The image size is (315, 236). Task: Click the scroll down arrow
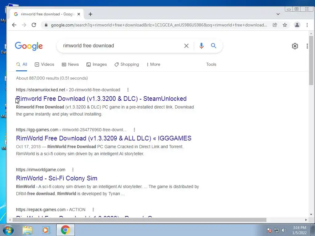click(x=311, y=214)
